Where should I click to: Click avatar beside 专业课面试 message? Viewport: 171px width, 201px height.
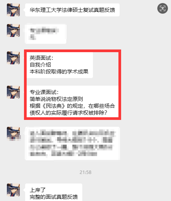point(13,92)
